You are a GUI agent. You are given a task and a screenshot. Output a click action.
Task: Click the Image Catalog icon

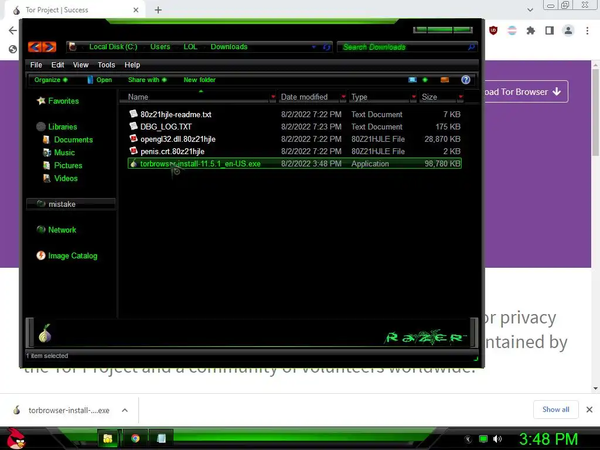[x=41, y=255]
